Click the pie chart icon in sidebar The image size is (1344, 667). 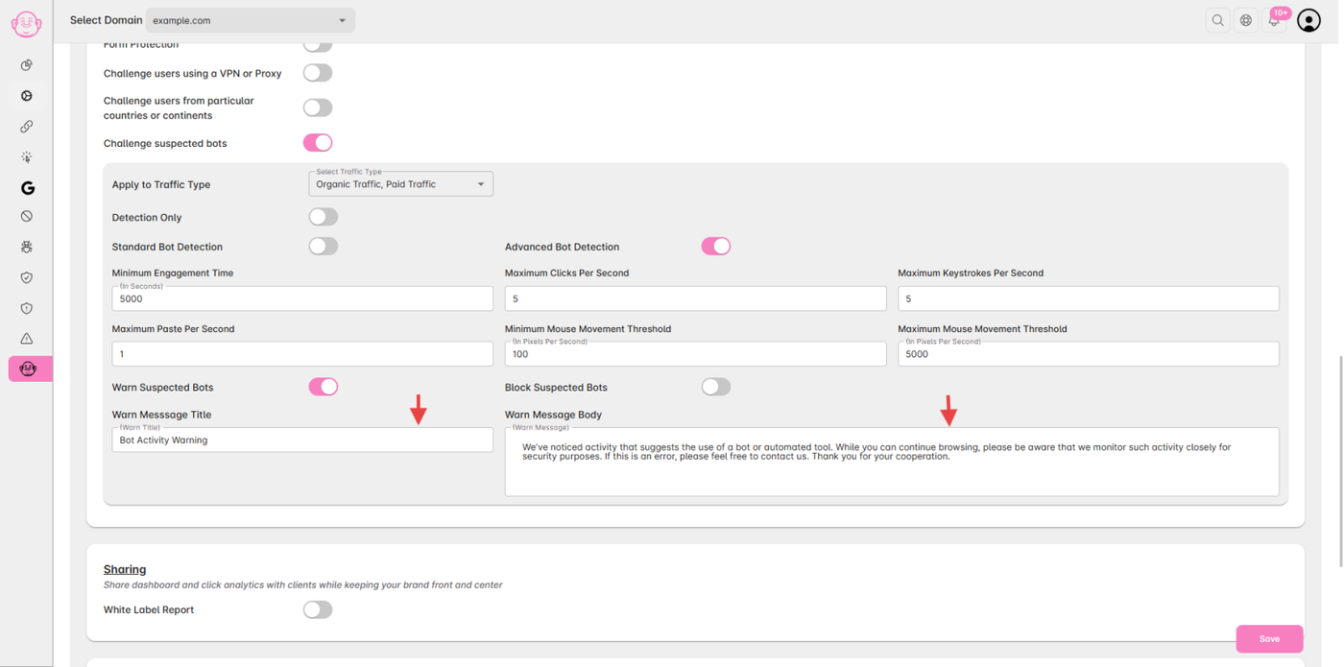point(27,65)
